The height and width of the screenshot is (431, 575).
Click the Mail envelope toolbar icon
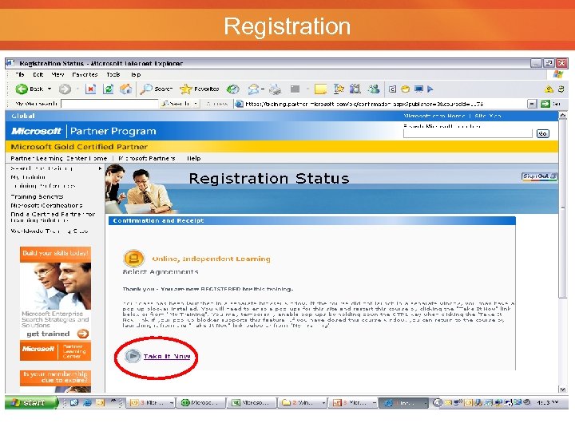[253, 89]
